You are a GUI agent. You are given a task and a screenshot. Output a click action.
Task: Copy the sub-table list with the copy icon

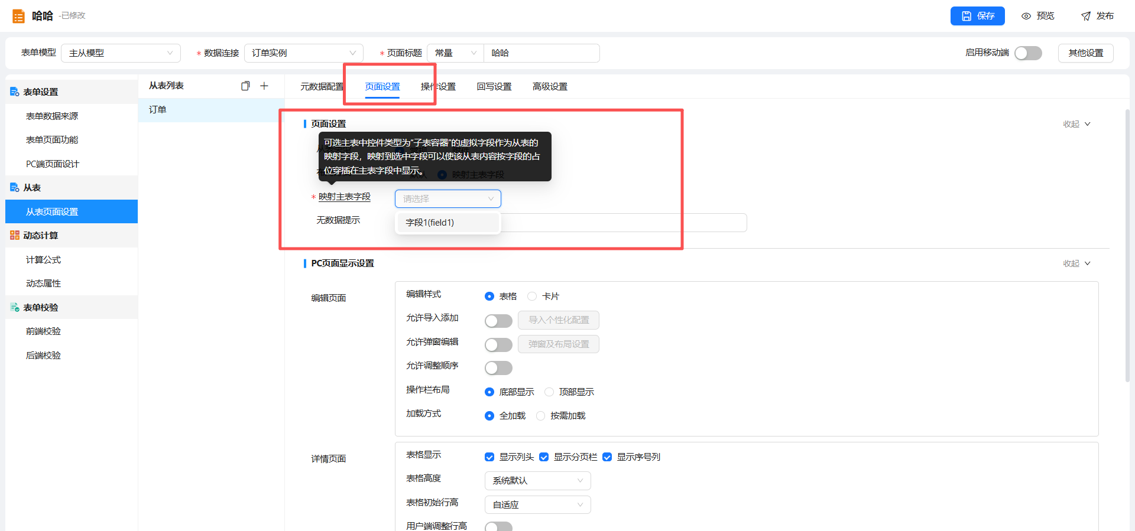point(245,86)
